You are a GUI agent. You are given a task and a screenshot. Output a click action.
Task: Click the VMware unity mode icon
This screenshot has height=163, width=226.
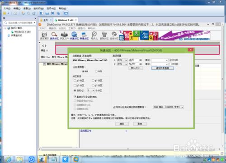pos(58,13)
